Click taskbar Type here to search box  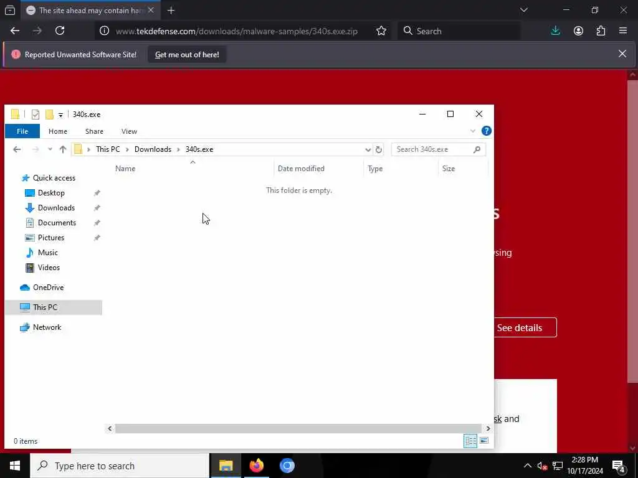[120, 466]
